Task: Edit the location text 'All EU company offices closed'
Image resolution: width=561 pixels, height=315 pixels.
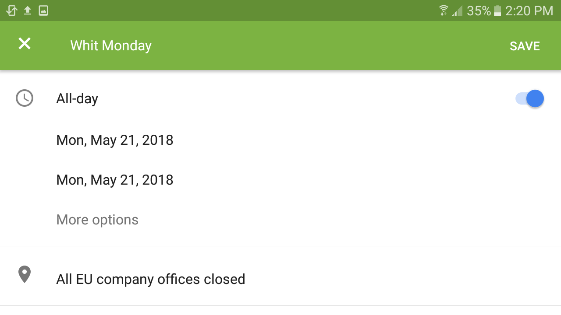Action: click(151, 279)
